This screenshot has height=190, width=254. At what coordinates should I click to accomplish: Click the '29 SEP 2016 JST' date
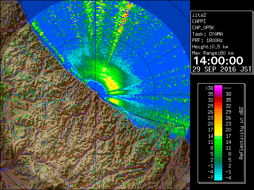click(222, 69)
